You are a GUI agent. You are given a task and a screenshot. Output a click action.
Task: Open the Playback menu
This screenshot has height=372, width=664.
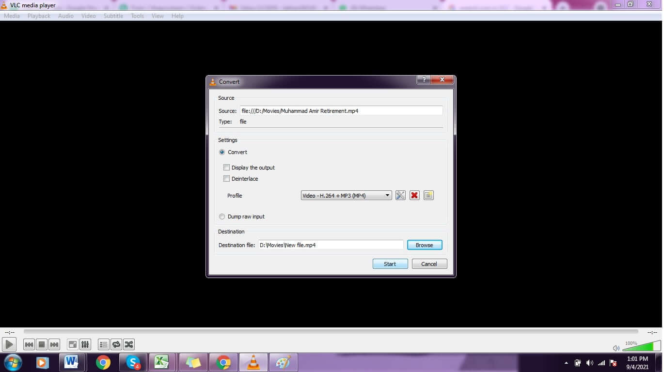(x=39, y=16)
